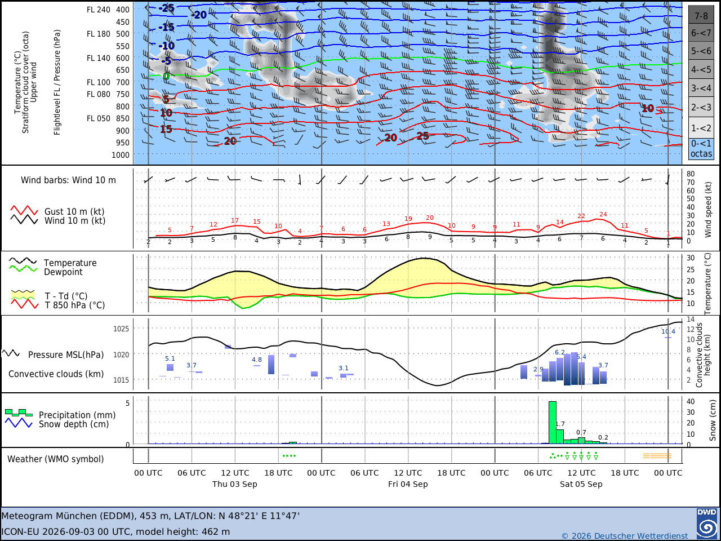The image size is (721, 541).
Task: Click the Fri 04 Sep date label
Action: (x=408, y=484)
